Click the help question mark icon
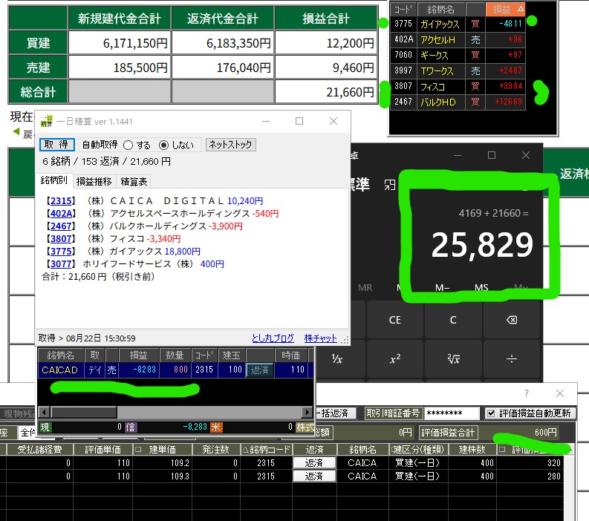 [527, 393]
